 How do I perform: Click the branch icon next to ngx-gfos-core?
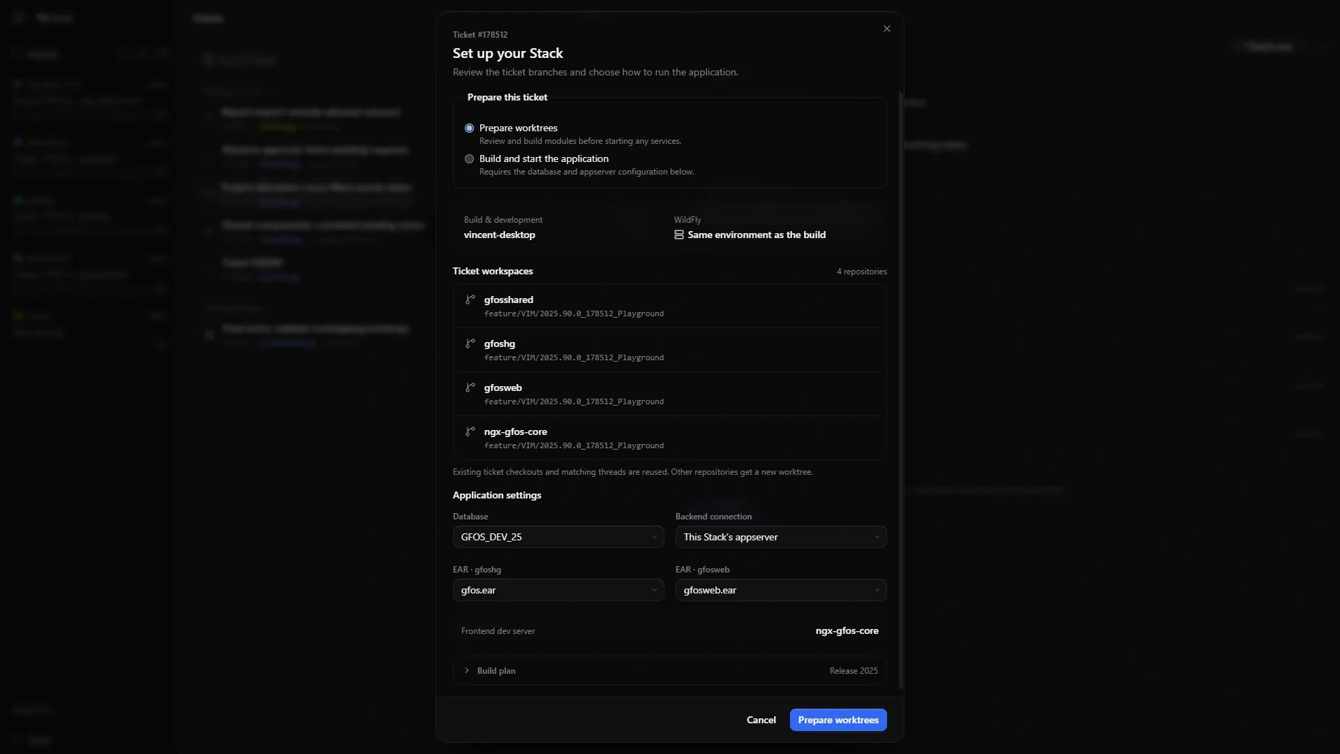[x=470, y=431]
